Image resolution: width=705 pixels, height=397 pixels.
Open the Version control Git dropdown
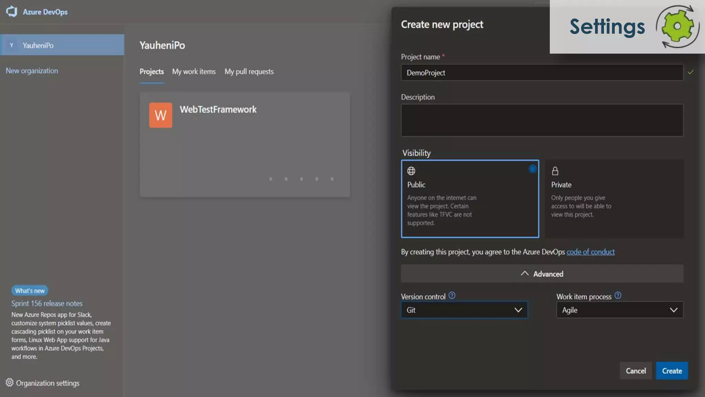(x=464, y=310)
